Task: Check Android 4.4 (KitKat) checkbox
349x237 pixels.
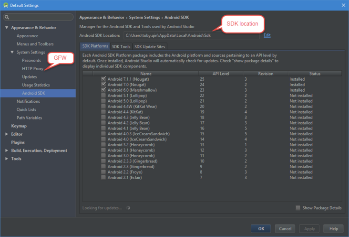Action: click(103, 112)
